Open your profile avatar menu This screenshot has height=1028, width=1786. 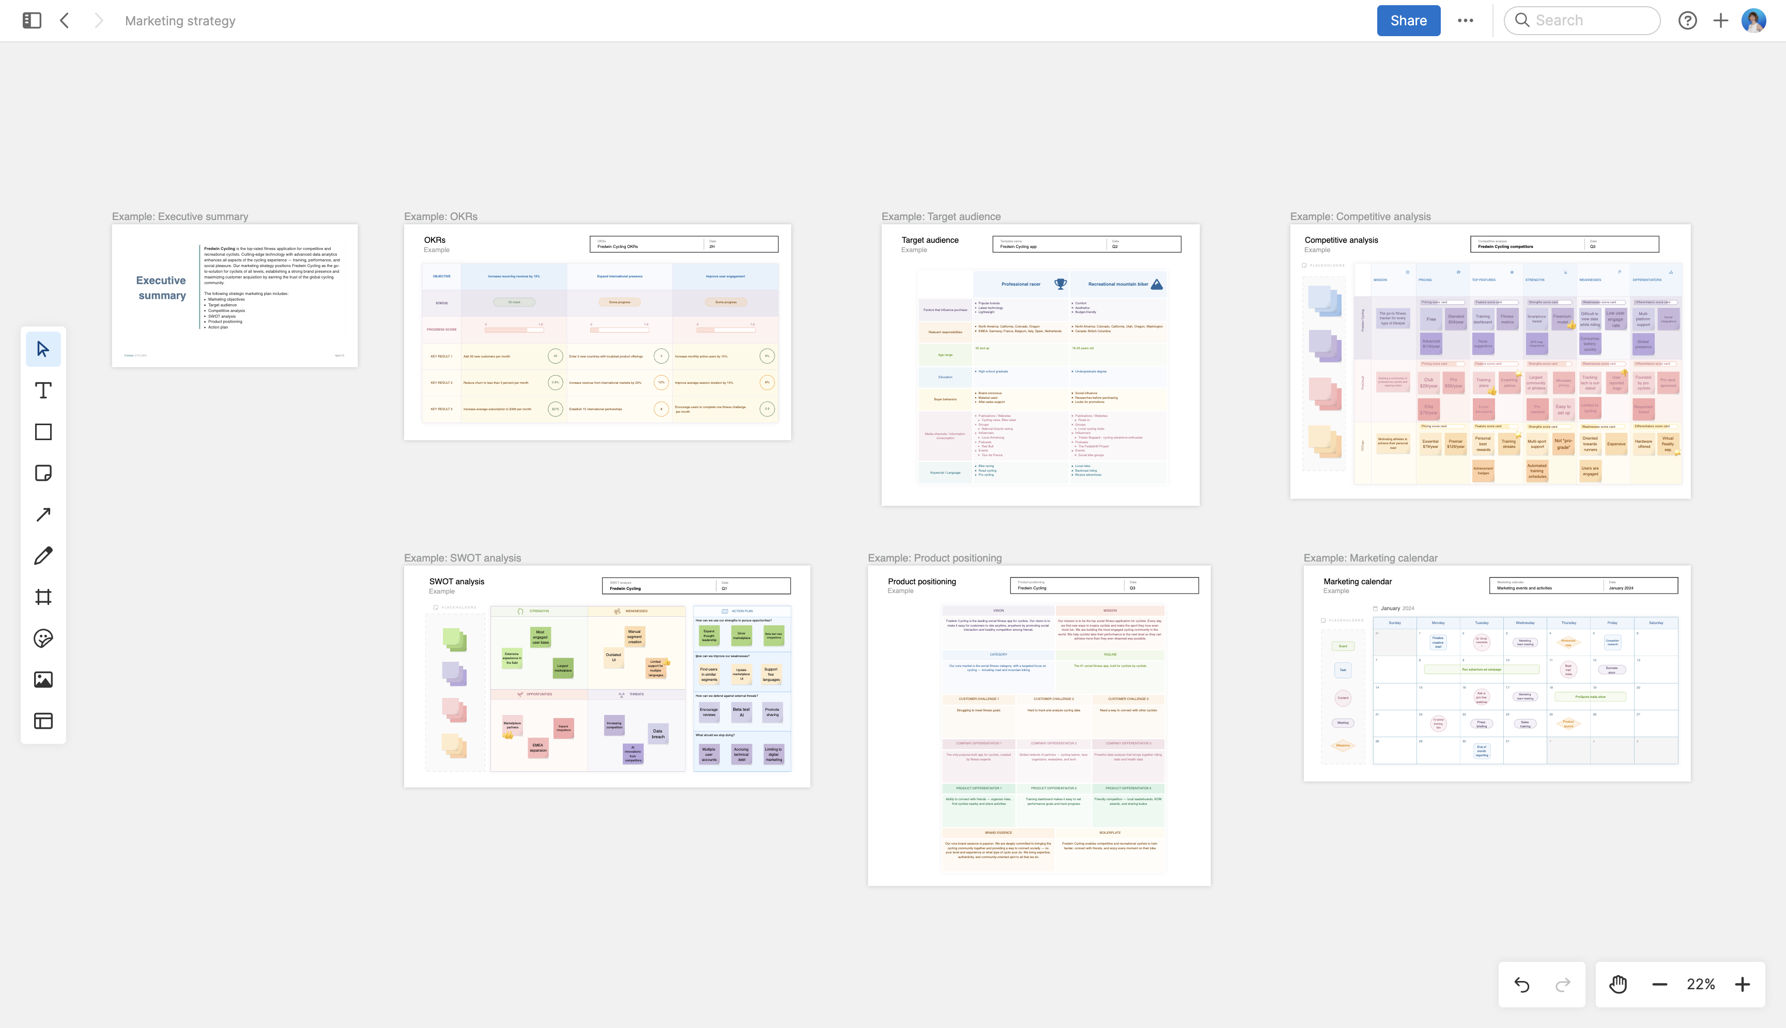[x=1755, y=21]
